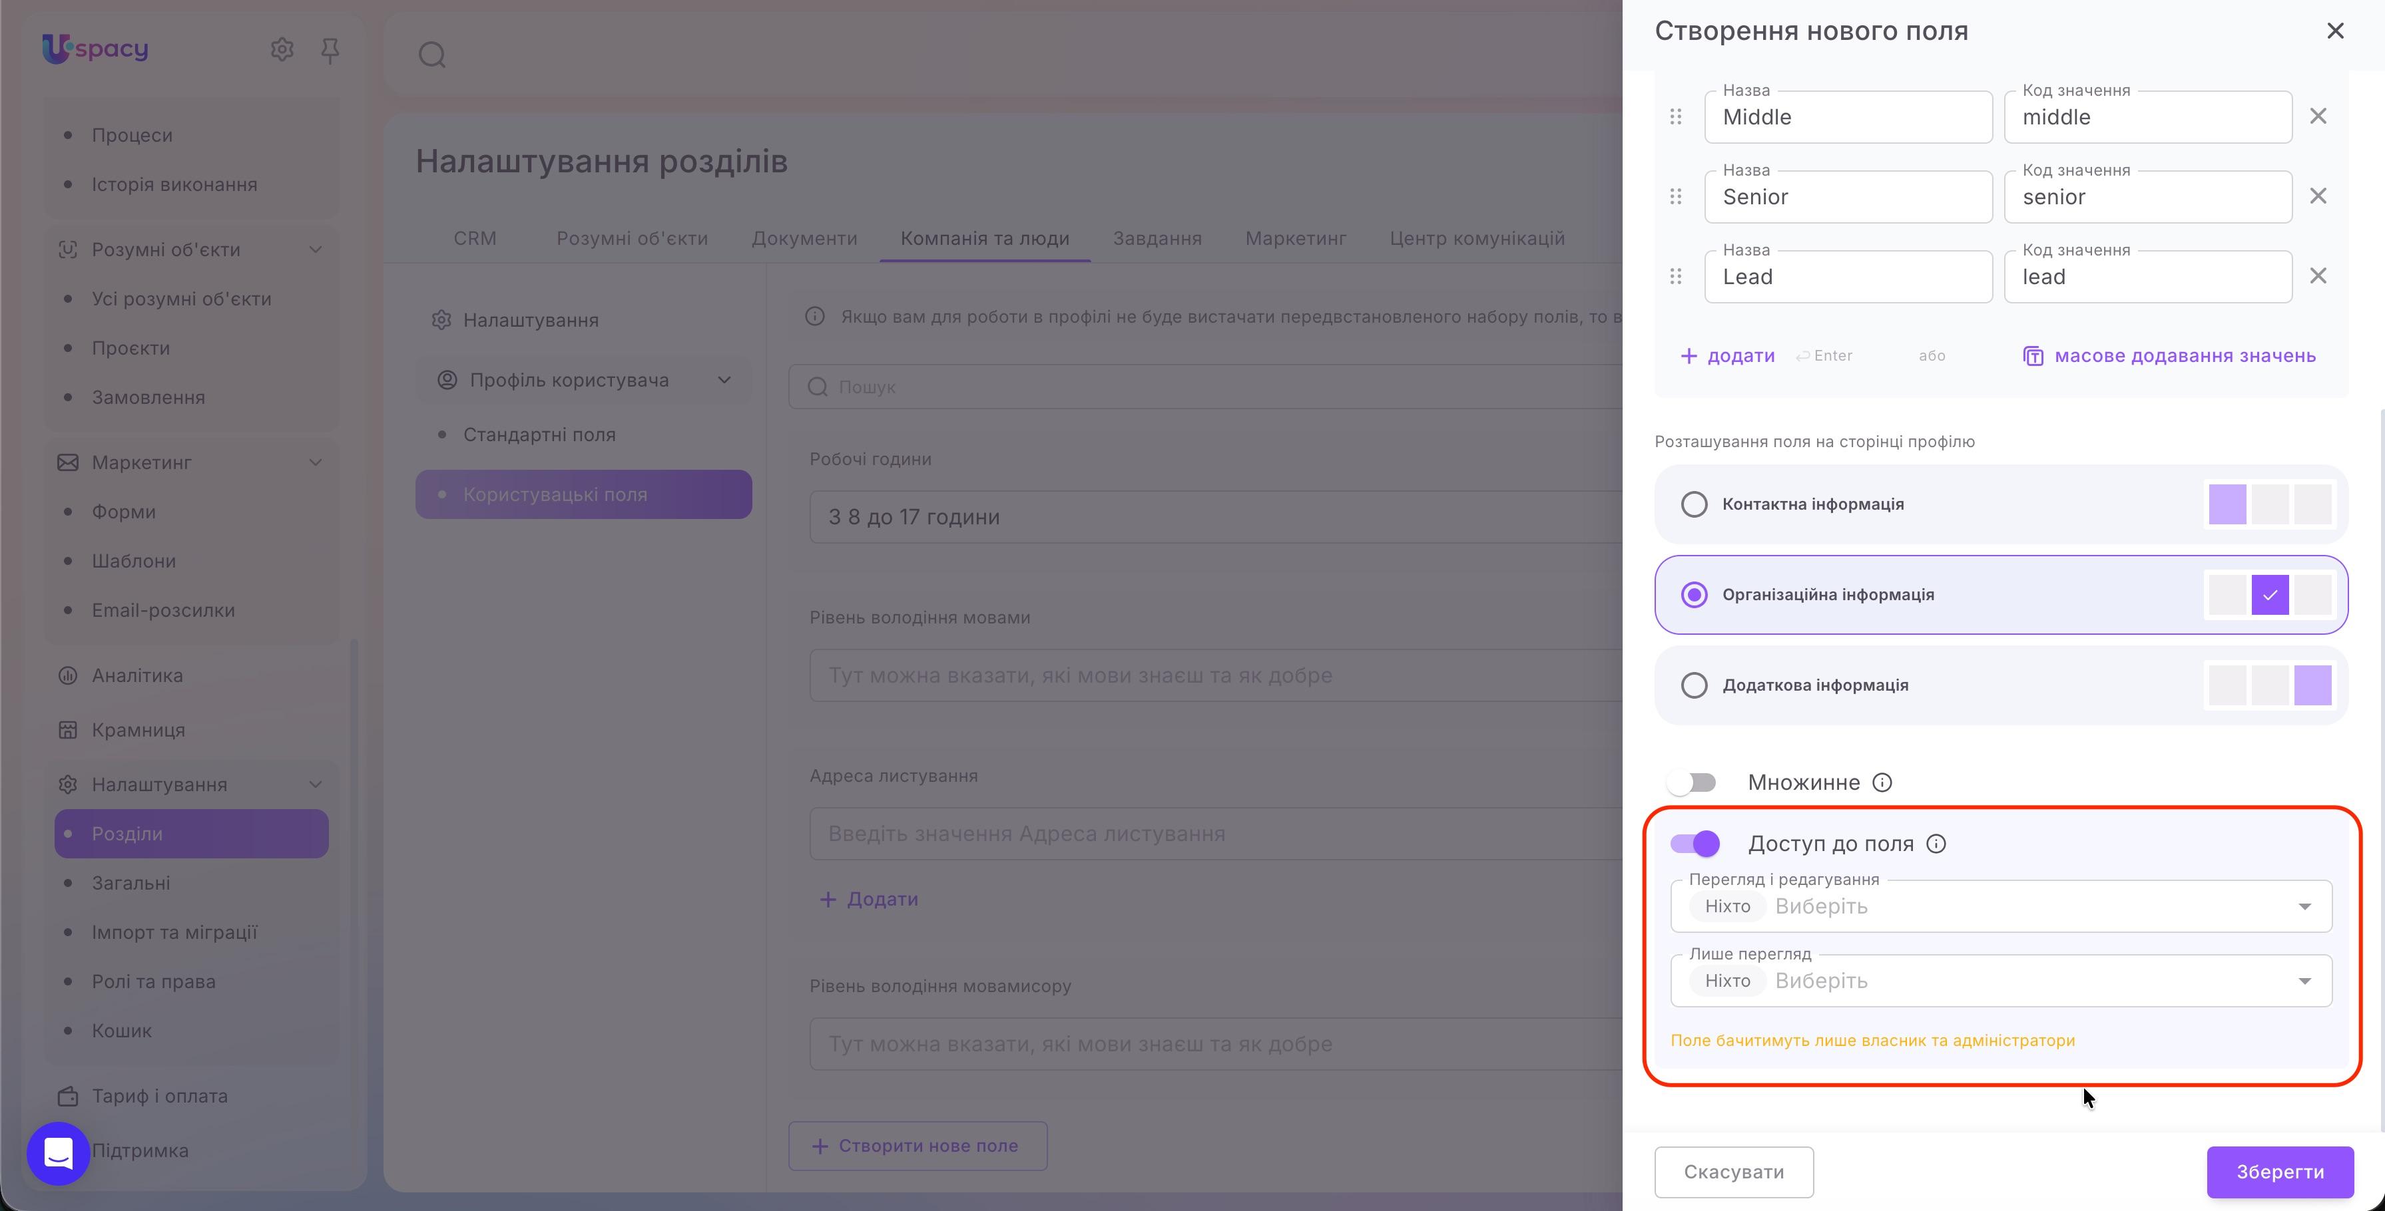The image size is (2385, 1211).
Task: Remove the Middle value row
Action: (2317, 116)
